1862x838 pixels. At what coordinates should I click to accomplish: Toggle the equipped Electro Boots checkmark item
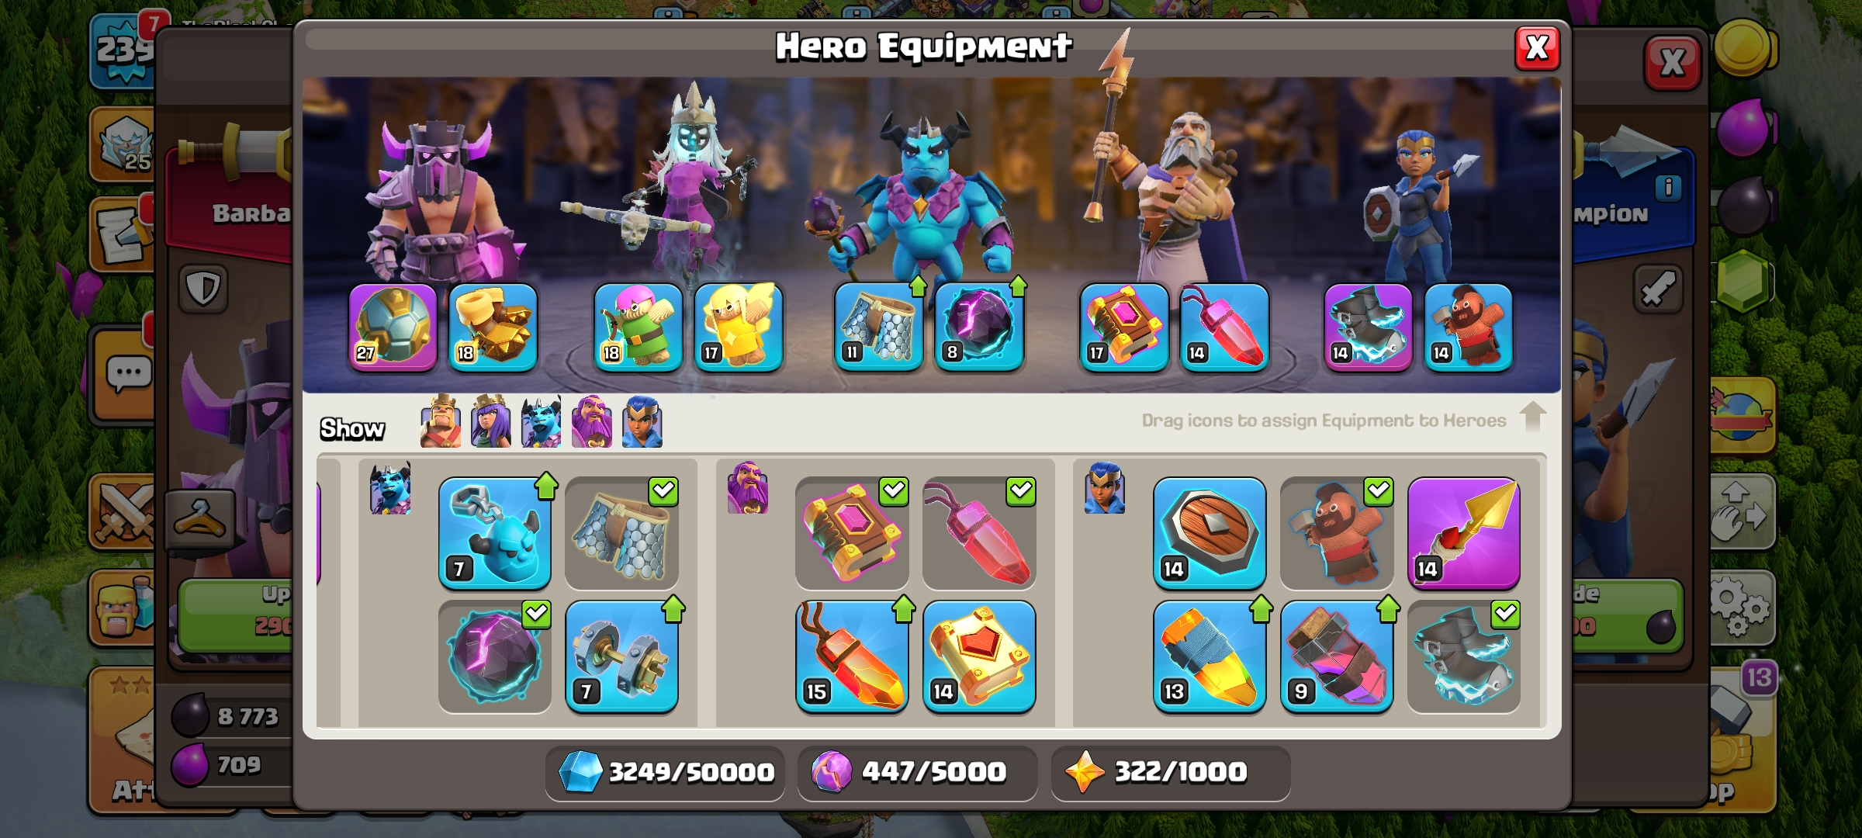coord(1463,656)
